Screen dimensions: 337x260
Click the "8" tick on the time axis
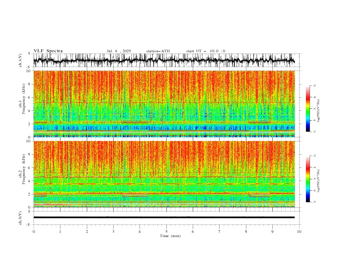pyautogui.click(x=246, y=232)
